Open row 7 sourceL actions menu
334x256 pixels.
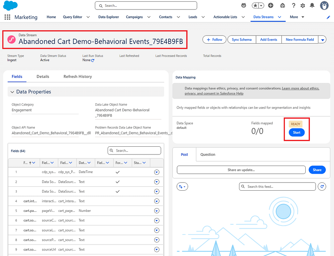[x=157, y=230]
